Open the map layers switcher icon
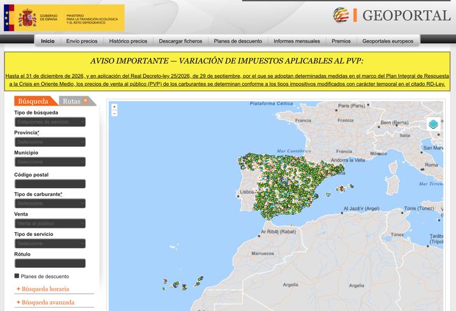 (433, 124)
